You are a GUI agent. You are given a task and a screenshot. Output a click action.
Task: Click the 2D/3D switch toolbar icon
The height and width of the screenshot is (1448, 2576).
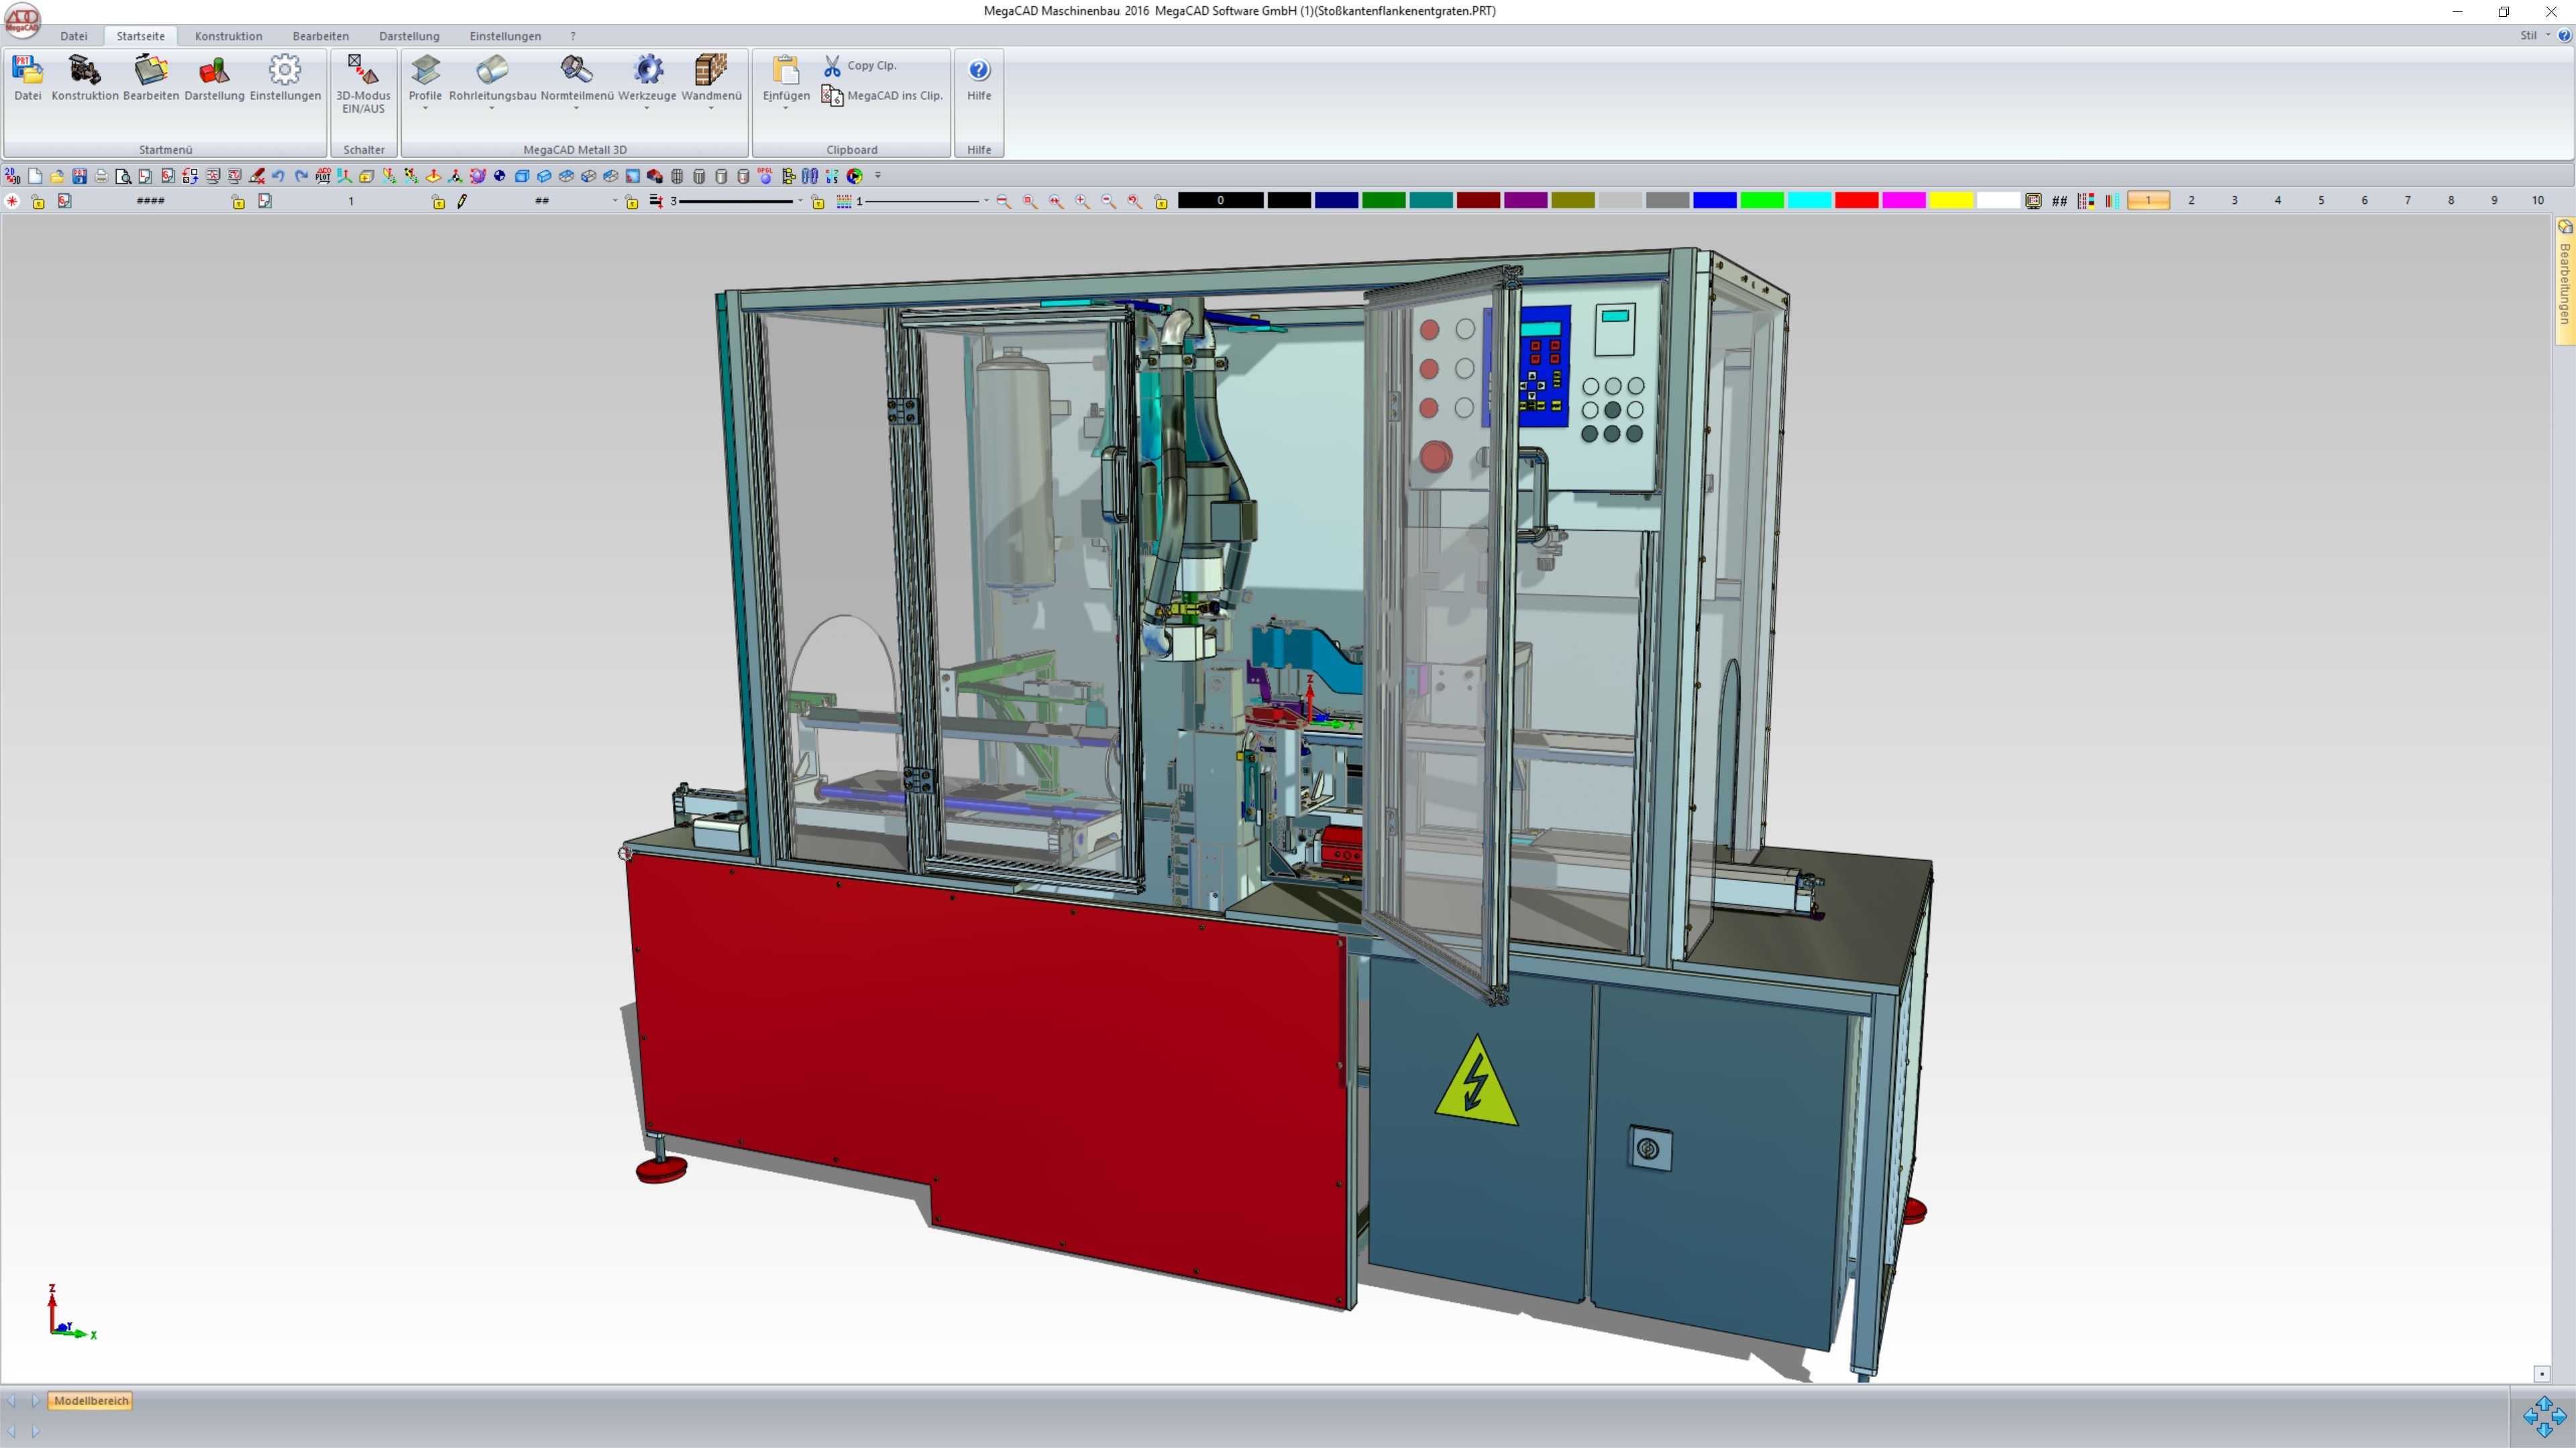12,176
